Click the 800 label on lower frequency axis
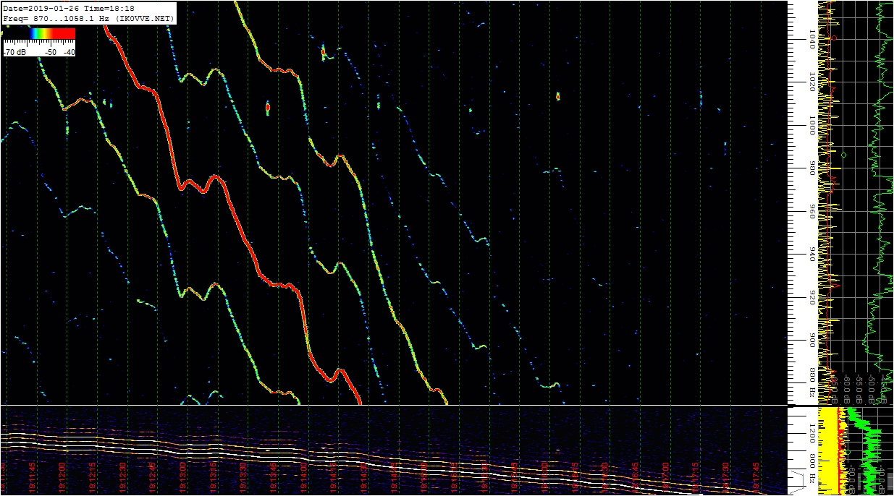Image resolution: width=894 pixels, height=496 pixels. coord(811,460)
